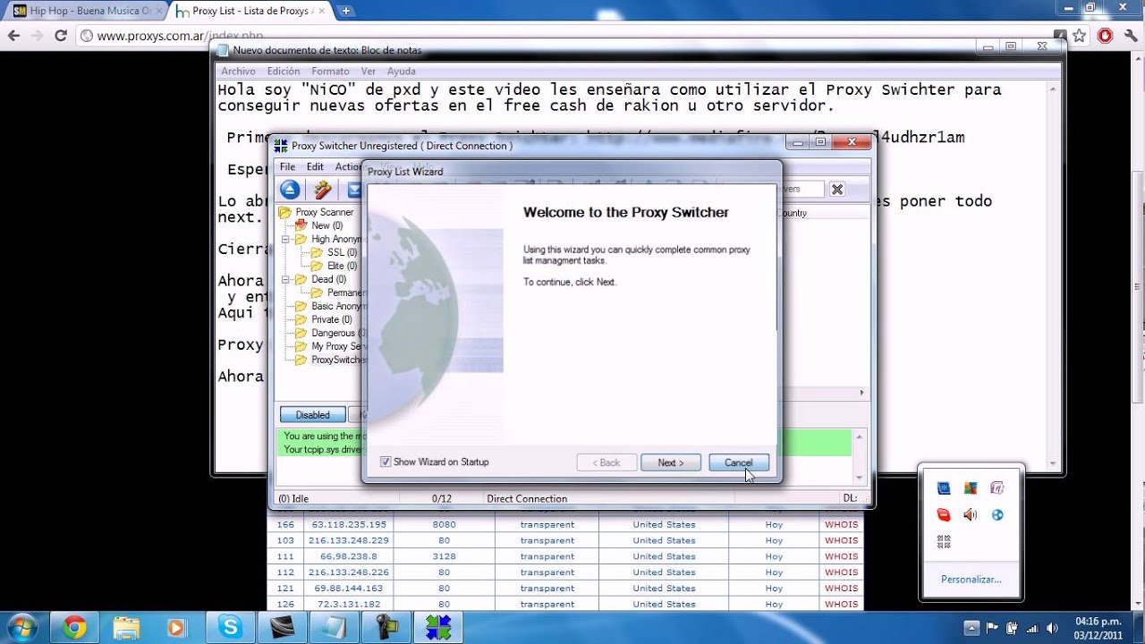
Task: Click the red icon in the tray popup
Action: pos(943,514)
